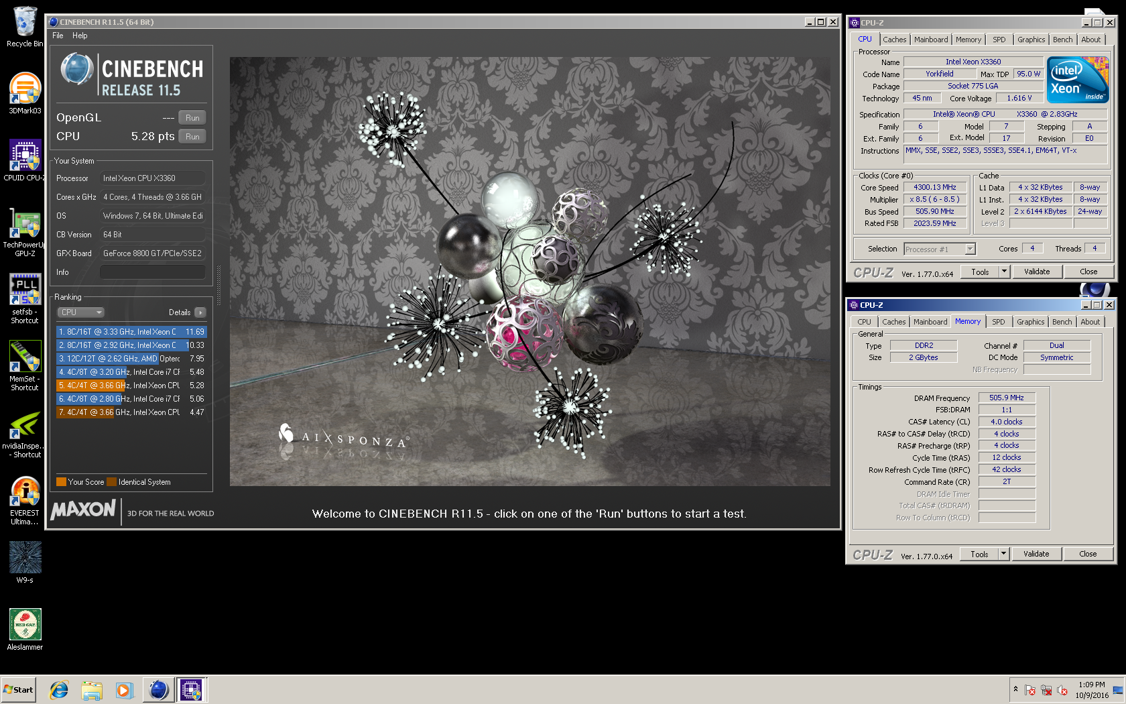Click the Show desktop strip in taskbar
This screenshot has height=704, width=1126.
pos(1118,690)
